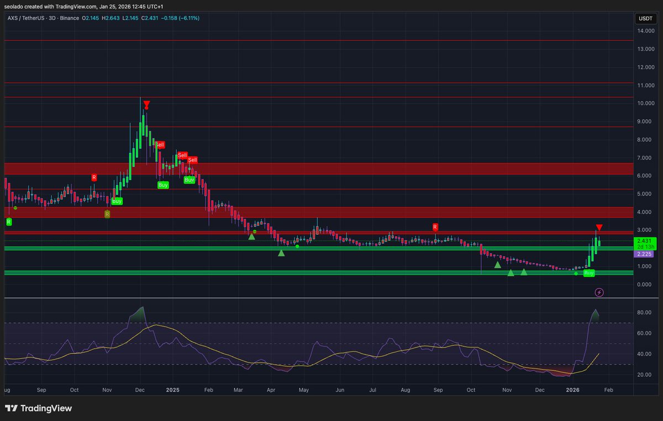This screenshot has height=421, width=663.
Task: Click the C2.431 close value in the legend
Action: click(151, 18)
